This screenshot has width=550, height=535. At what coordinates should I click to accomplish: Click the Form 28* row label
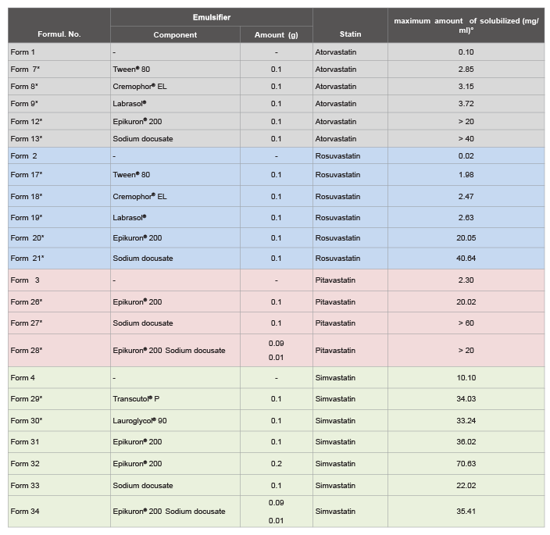point(27,351)
